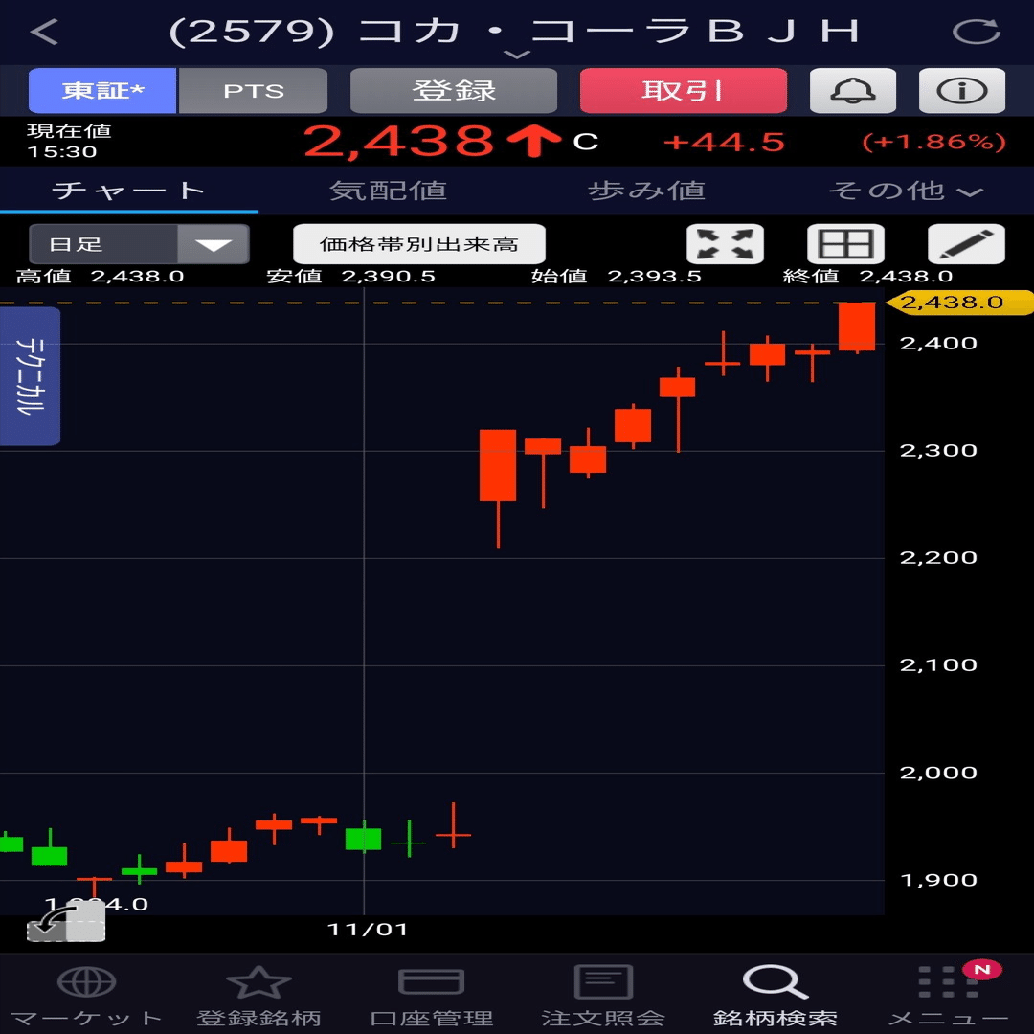This screenshot has height=1034, width=1034.
Task: Switch to the split chart grid layout
Action: pos(845,244)
